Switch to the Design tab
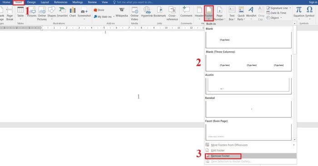The width and height of the screenshot is (318, 166). coord(31,2)
